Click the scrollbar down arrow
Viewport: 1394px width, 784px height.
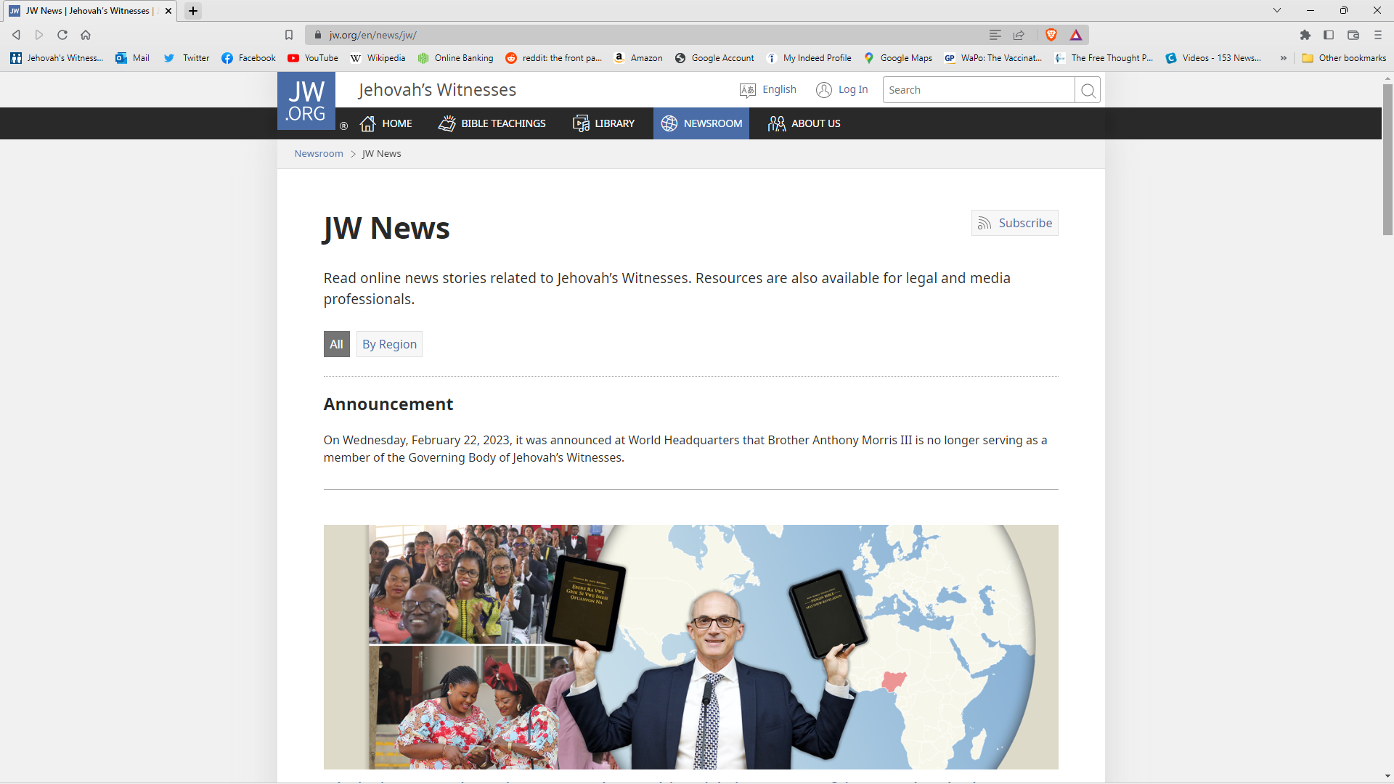(x=1387, y=776)
